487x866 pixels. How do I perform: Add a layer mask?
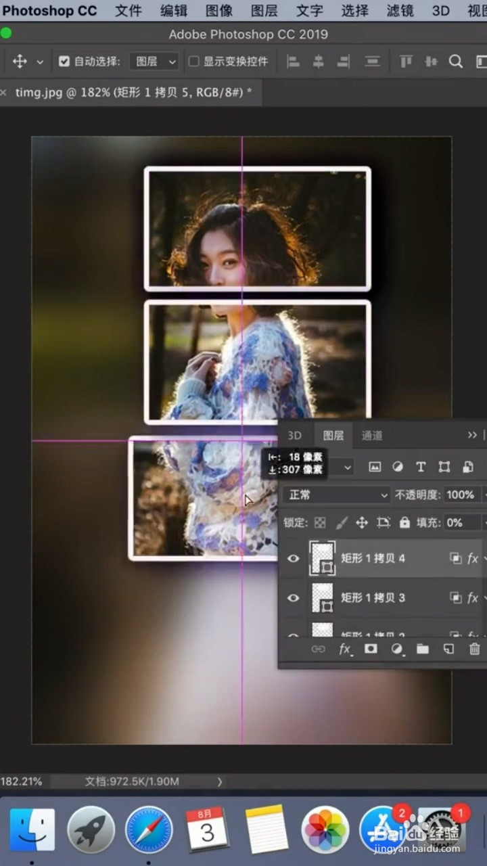[371, 649]
